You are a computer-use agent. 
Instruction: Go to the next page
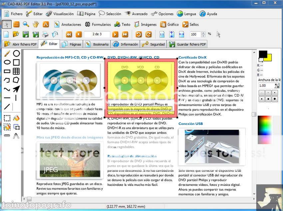(115, 34)
